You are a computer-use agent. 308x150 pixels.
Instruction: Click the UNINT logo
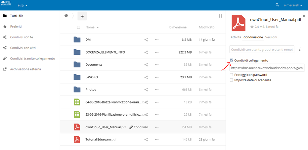[6, 3]
